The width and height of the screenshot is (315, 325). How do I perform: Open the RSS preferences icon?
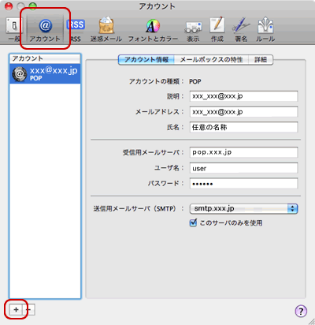tap(76, 30)
